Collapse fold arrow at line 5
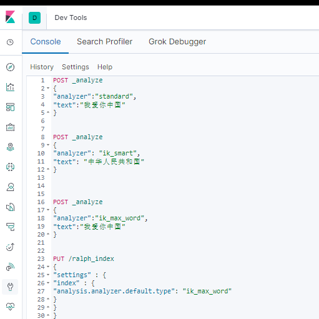This screenshot has height=319, width=319. click(48, 112)
